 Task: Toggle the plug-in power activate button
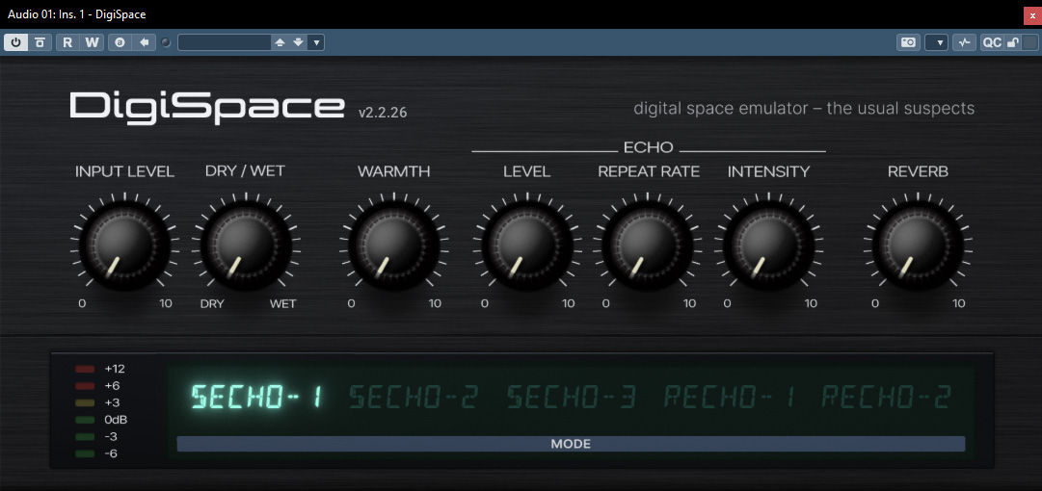pyautogui.click(x=16, y=42)
